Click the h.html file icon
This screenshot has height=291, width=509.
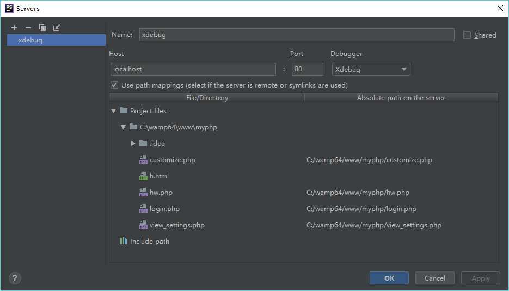coord(143,176)
